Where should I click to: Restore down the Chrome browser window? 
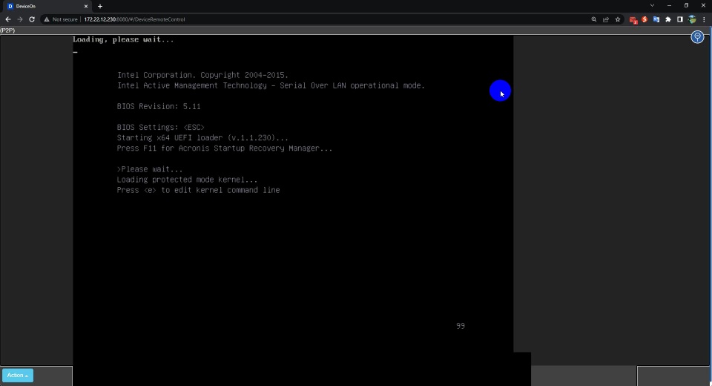coord(686,5)
